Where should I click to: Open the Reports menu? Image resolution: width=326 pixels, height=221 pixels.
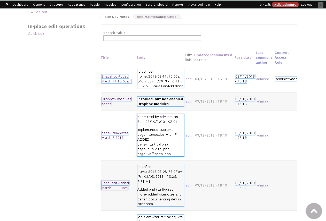(178, 4)
